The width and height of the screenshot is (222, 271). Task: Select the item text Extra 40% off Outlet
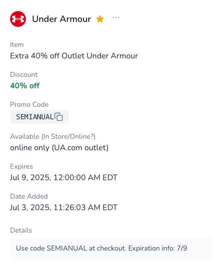click(47, 56)
